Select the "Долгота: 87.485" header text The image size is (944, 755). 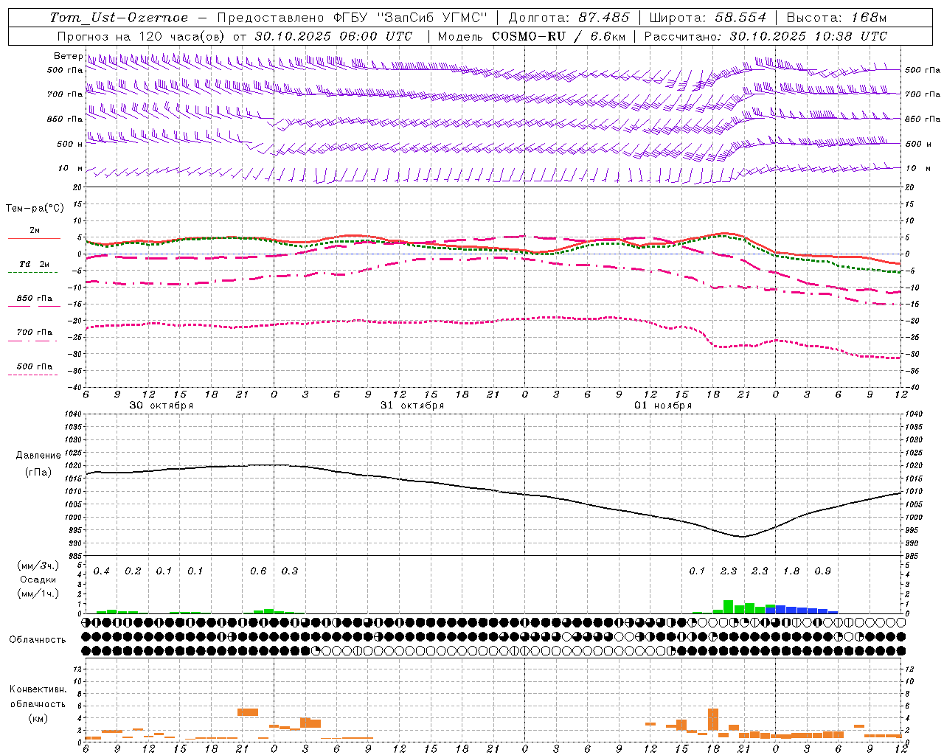(x=569, y=18)
